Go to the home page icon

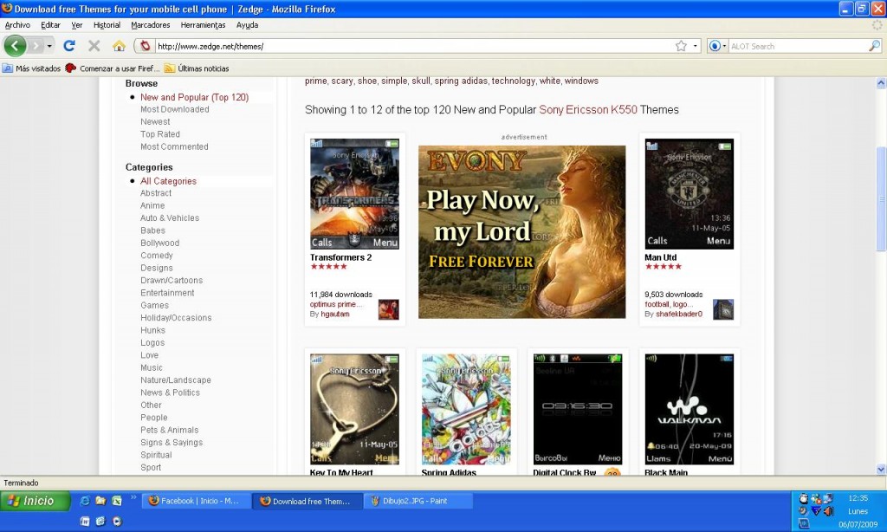click(x=119, y=46)
